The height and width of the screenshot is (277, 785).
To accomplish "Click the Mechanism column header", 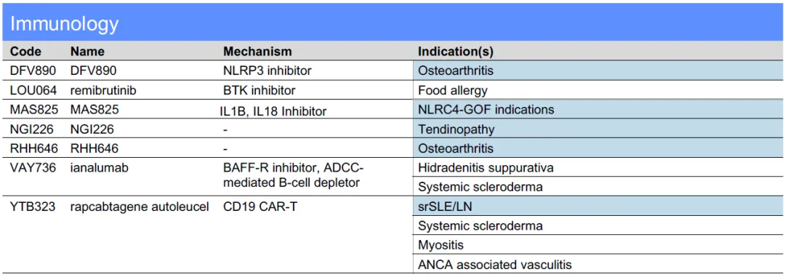I will pyautogui.click(x=257, y=52).
